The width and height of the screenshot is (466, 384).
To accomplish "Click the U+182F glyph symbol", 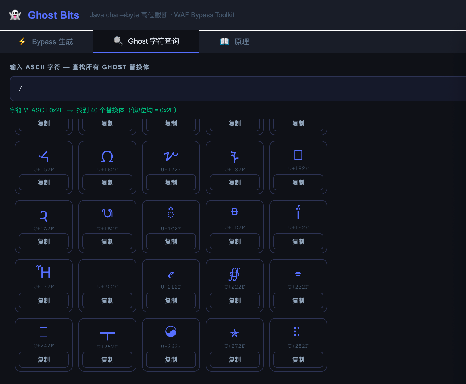I will coord(235,157).
